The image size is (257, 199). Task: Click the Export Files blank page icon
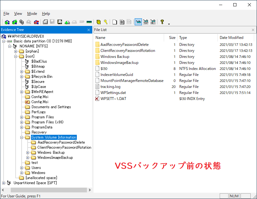click(x=115, y=22)
